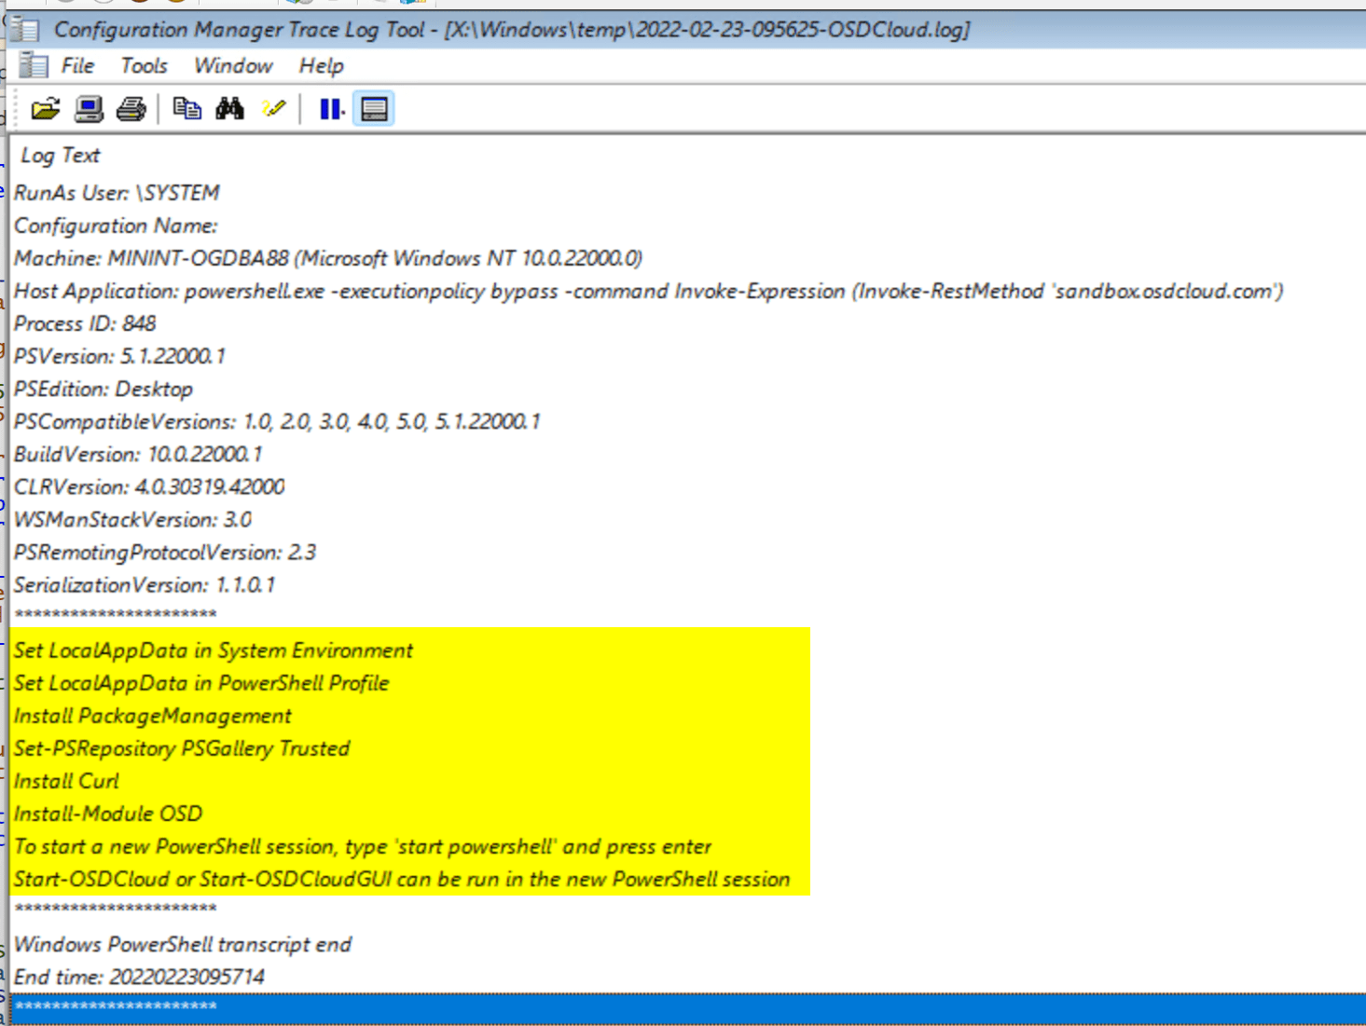Click the Log Text column header
Image resolution: width=1366 pixels, height=1026 pixels.
click(x=60, y=155)
